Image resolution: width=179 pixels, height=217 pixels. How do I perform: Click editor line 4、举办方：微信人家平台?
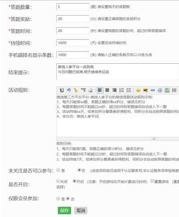click(x=77, y=116)
